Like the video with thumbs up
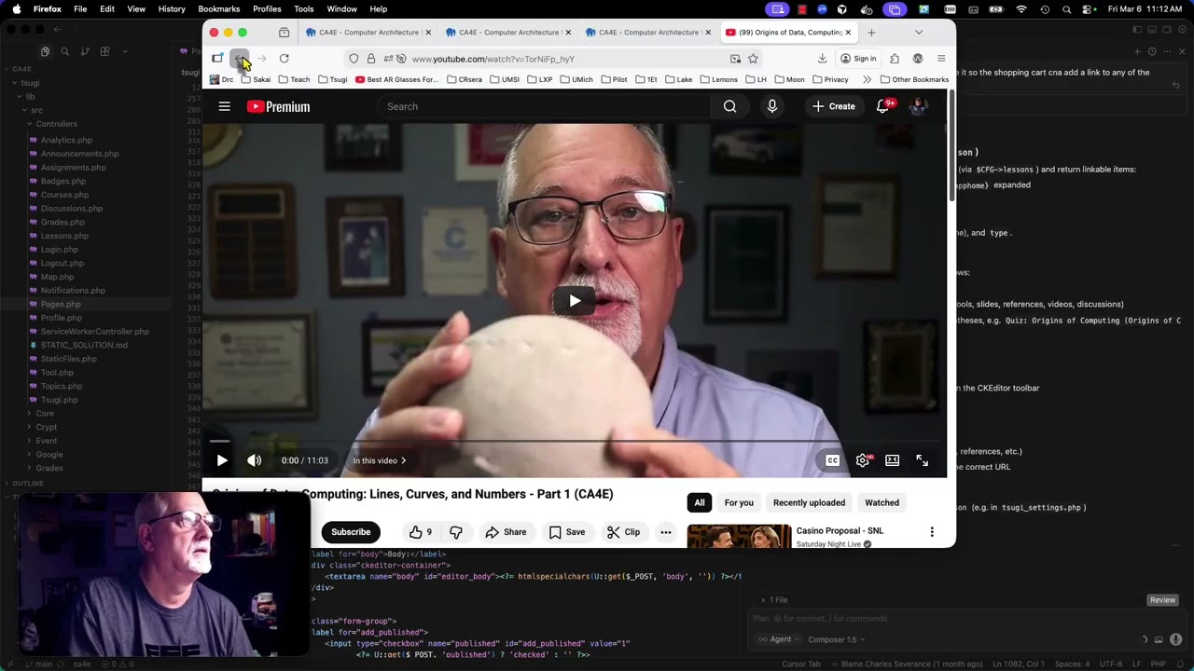This screenshot has width=1194, height=671. coord(420,532)
